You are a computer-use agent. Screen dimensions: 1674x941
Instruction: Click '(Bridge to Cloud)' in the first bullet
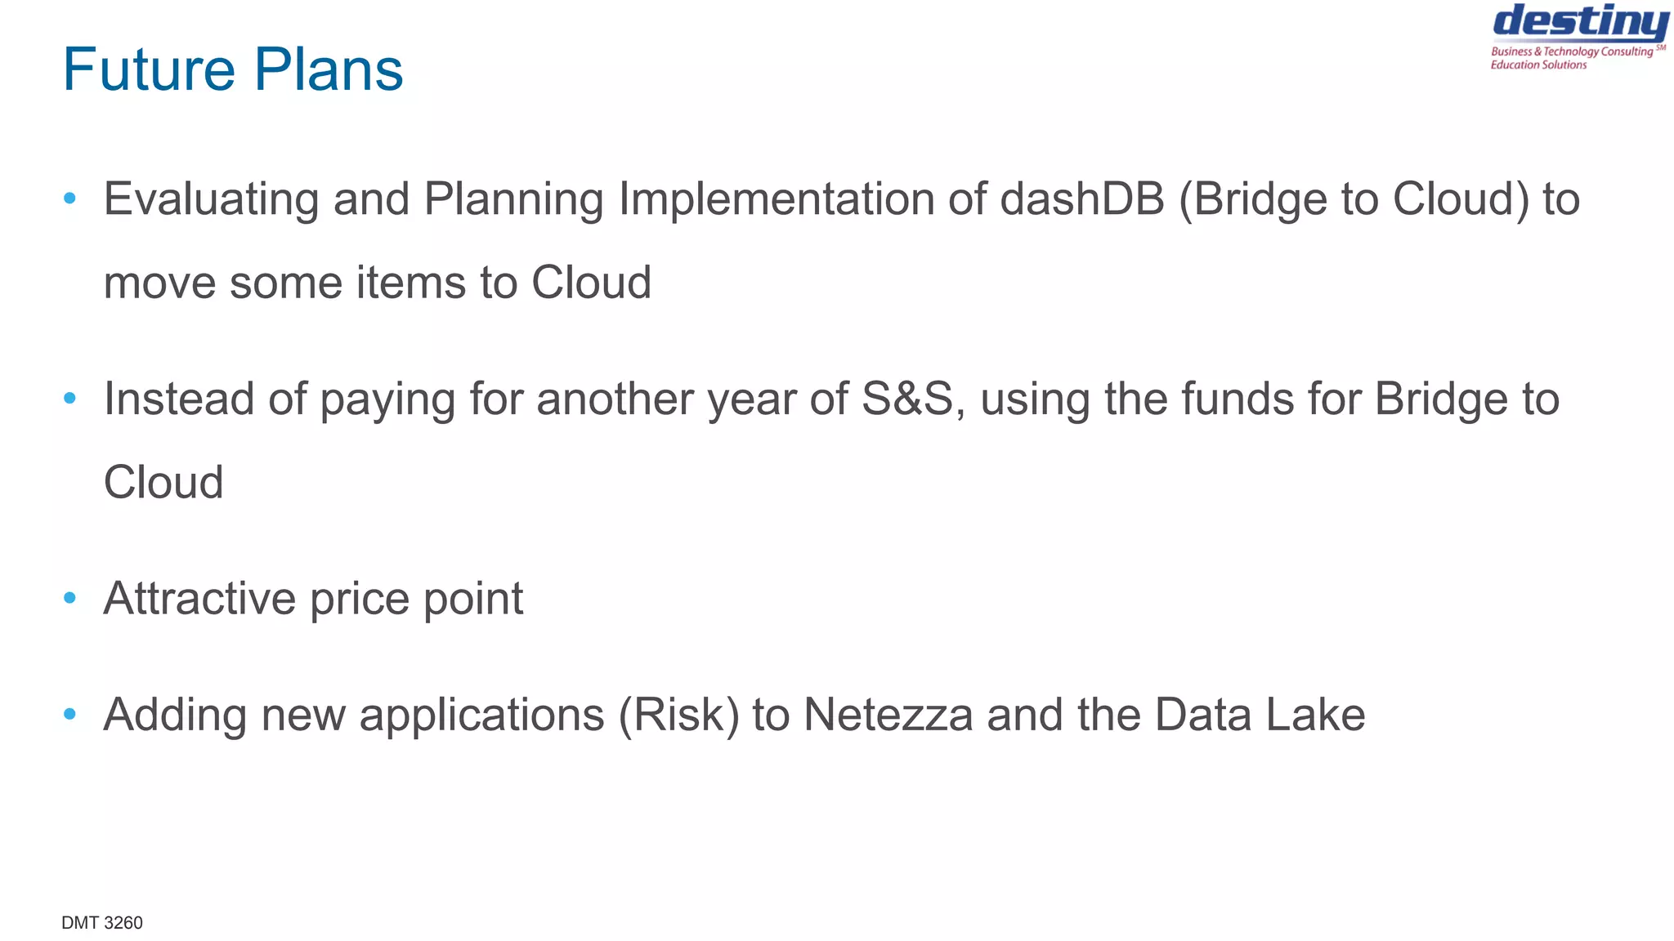[x=1354, y=198]
